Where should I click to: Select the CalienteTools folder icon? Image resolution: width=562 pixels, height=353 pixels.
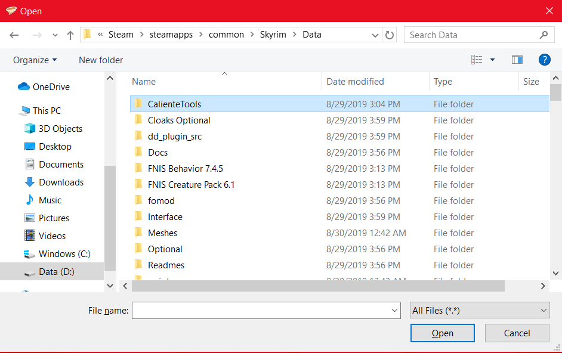(x=138, y=104)
